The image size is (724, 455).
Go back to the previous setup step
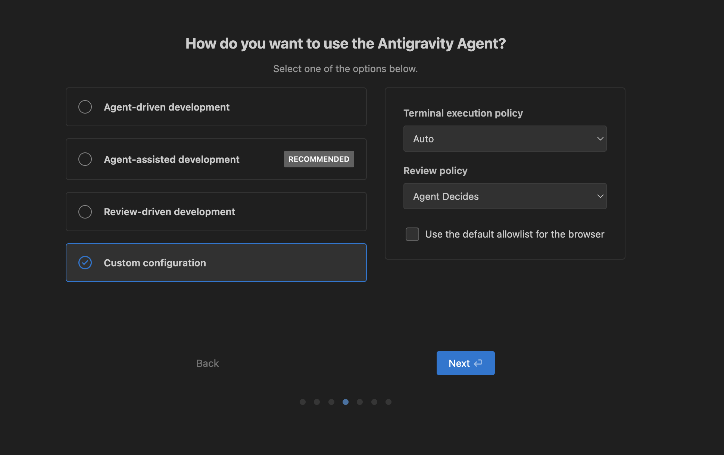pyautogui.click(x=207, y=363)
